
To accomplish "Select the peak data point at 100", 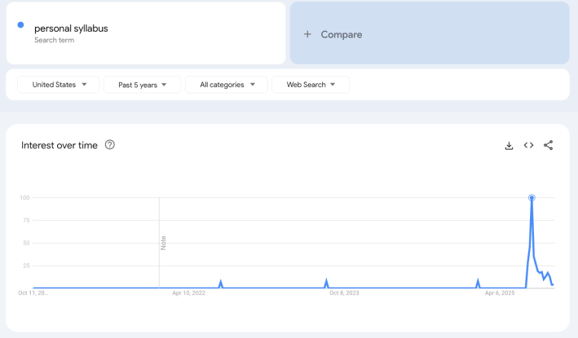I will [x=532, y=198].
